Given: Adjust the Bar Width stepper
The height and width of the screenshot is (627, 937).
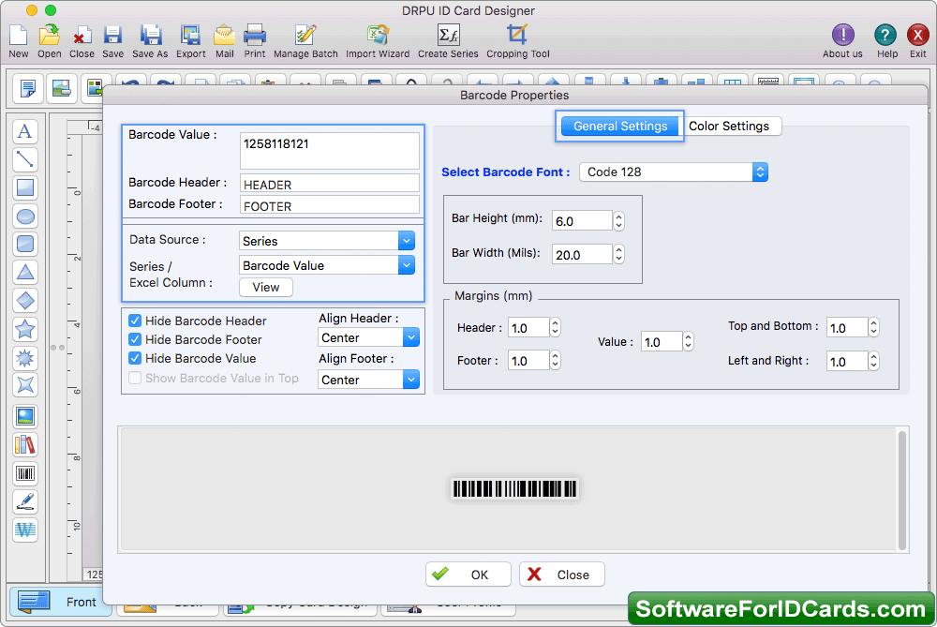Looking at the screenshot, I should [x=619, y=255].
